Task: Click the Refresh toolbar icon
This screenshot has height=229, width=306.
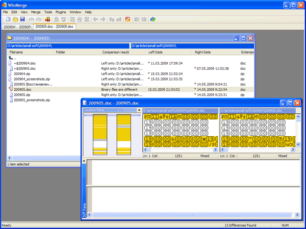Action: tap(152, 19)
